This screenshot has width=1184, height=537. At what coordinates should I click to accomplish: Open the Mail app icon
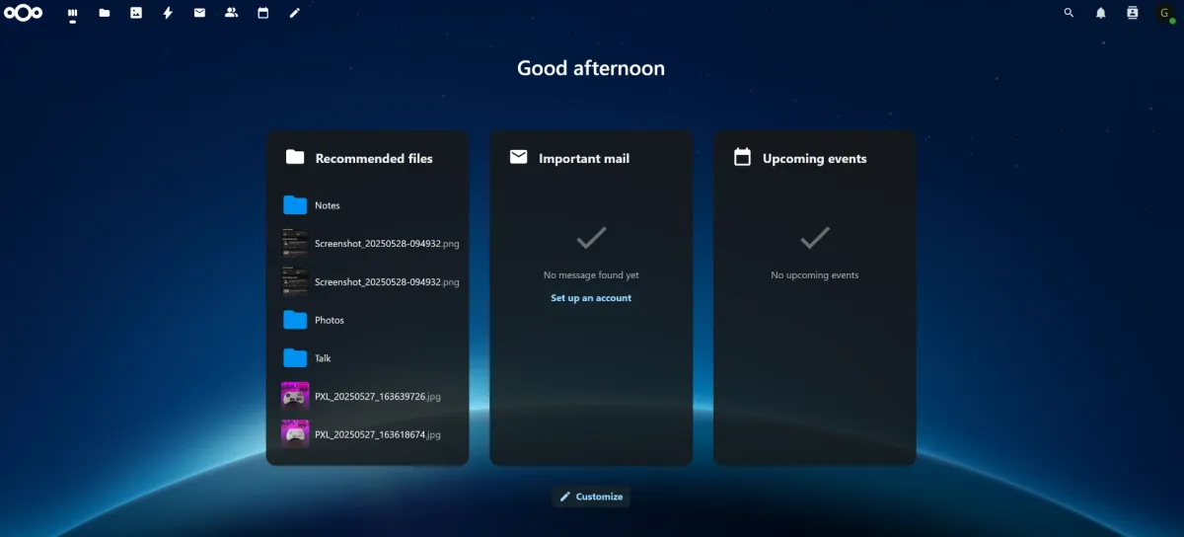(199, 13)
